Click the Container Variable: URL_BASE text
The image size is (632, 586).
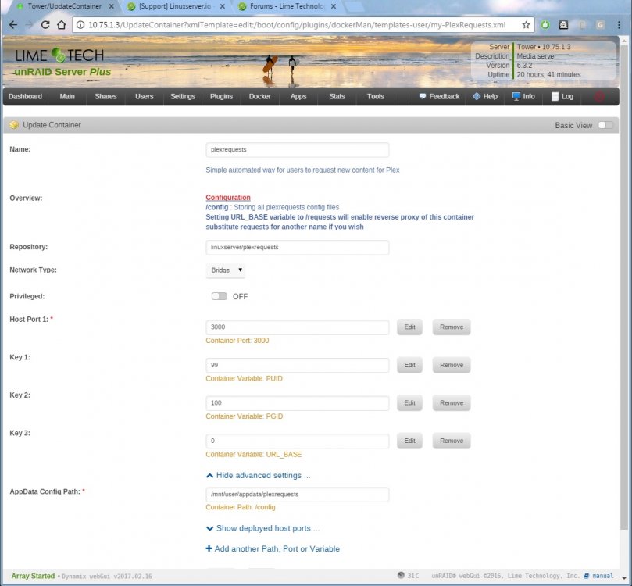(254, 455)
